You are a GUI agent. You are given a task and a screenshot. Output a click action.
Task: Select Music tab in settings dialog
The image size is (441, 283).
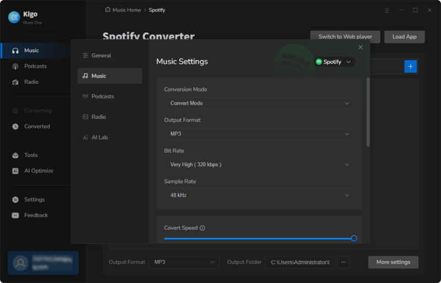pos(110,76)
